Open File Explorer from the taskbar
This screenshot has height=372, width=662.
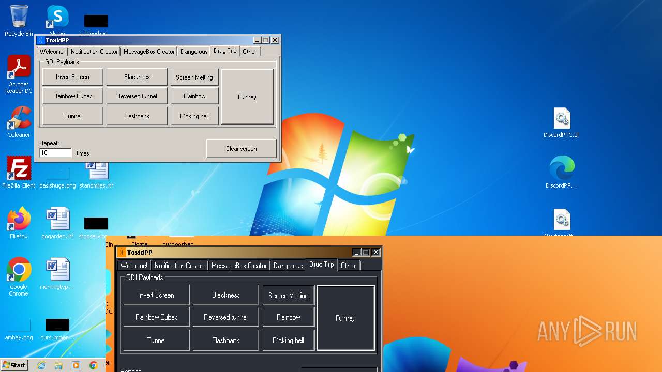point(58,365)
